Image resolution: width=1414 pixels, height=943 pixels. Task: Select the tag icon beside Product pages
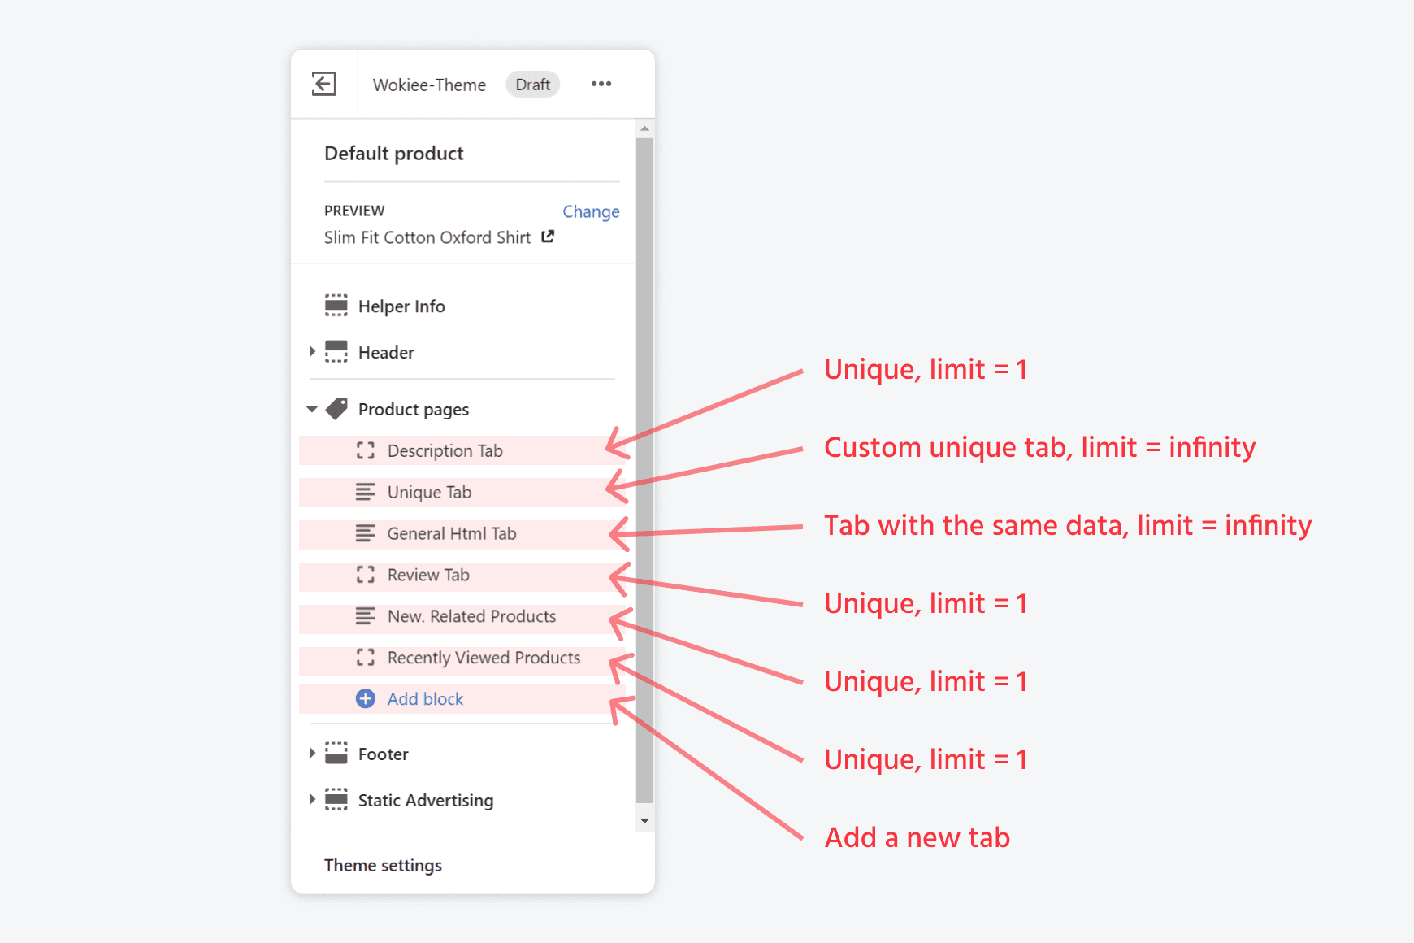336,409
